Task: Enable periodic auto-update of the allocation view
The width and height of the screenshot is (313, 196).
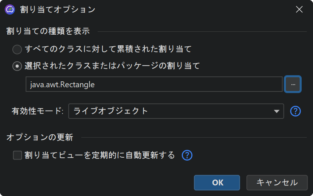Action: coord(17,155)
